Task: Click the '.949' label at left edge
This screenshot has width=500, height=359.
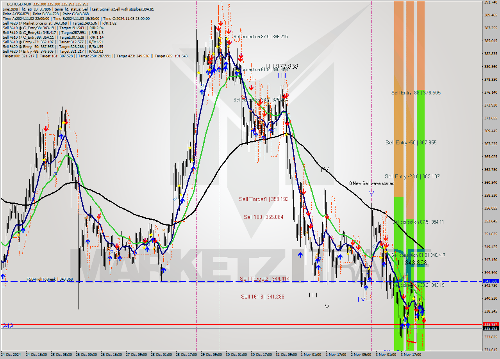Action: pyautogui.click(x=7, y=326)
